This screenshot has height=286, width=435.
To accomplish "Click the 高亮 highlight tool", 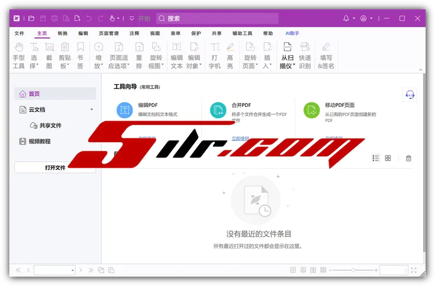I will tap(230, 56).
